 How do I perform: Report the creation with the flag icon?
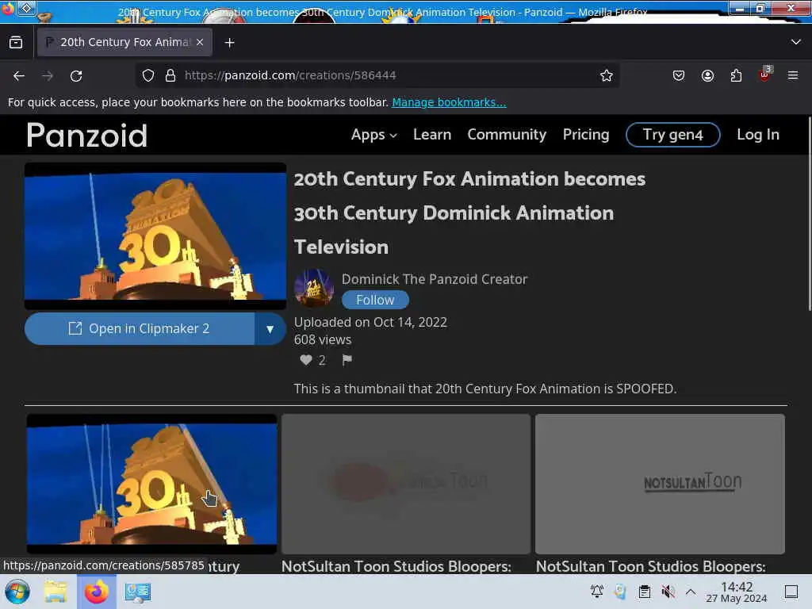[x=347, y=359]
